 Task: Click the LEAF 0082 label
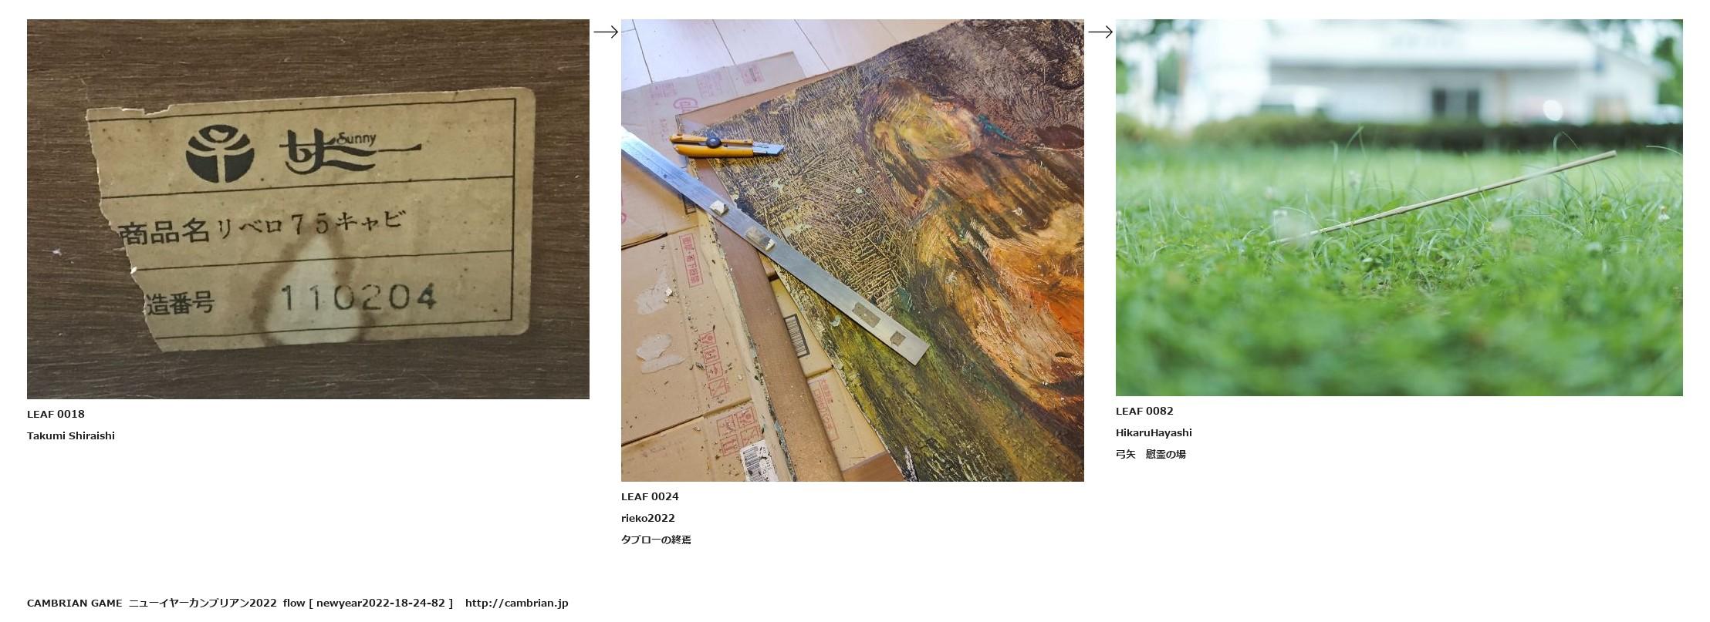point(1144,411)
